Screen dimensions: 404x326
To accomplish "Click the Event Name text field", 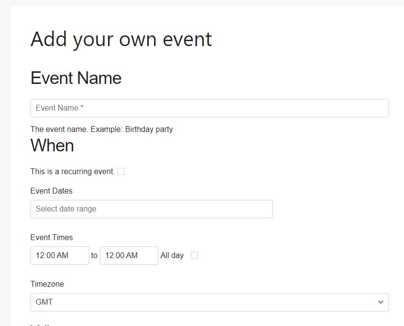I will click(209, 108).
